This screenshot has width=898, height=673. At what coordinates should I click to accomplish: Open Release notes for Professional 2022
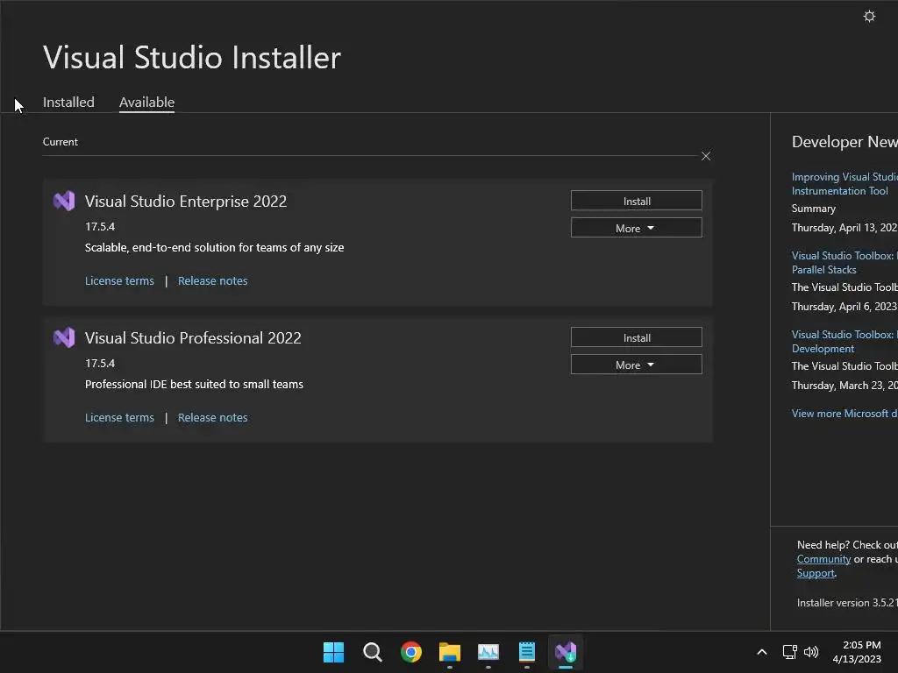212,418
